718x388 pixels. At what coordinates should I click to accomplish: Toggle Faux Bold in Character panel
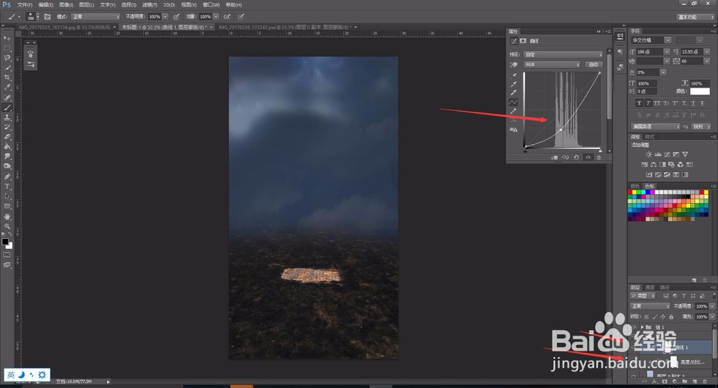639,103
